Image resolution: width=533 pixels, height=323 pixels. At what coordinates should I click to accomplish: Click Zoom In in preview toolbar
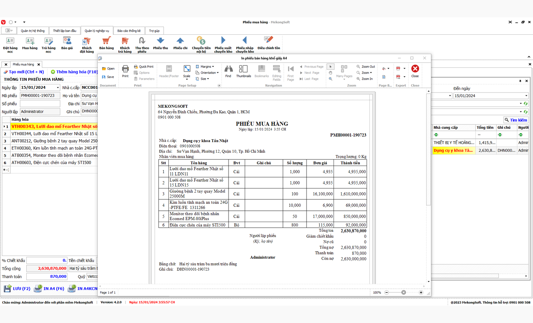tap(365, 79)
